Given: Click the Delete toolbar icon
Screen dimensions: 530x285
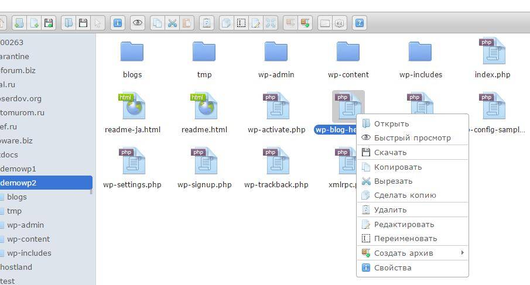Looking at the screenshot, I should (x=207, y=23).
